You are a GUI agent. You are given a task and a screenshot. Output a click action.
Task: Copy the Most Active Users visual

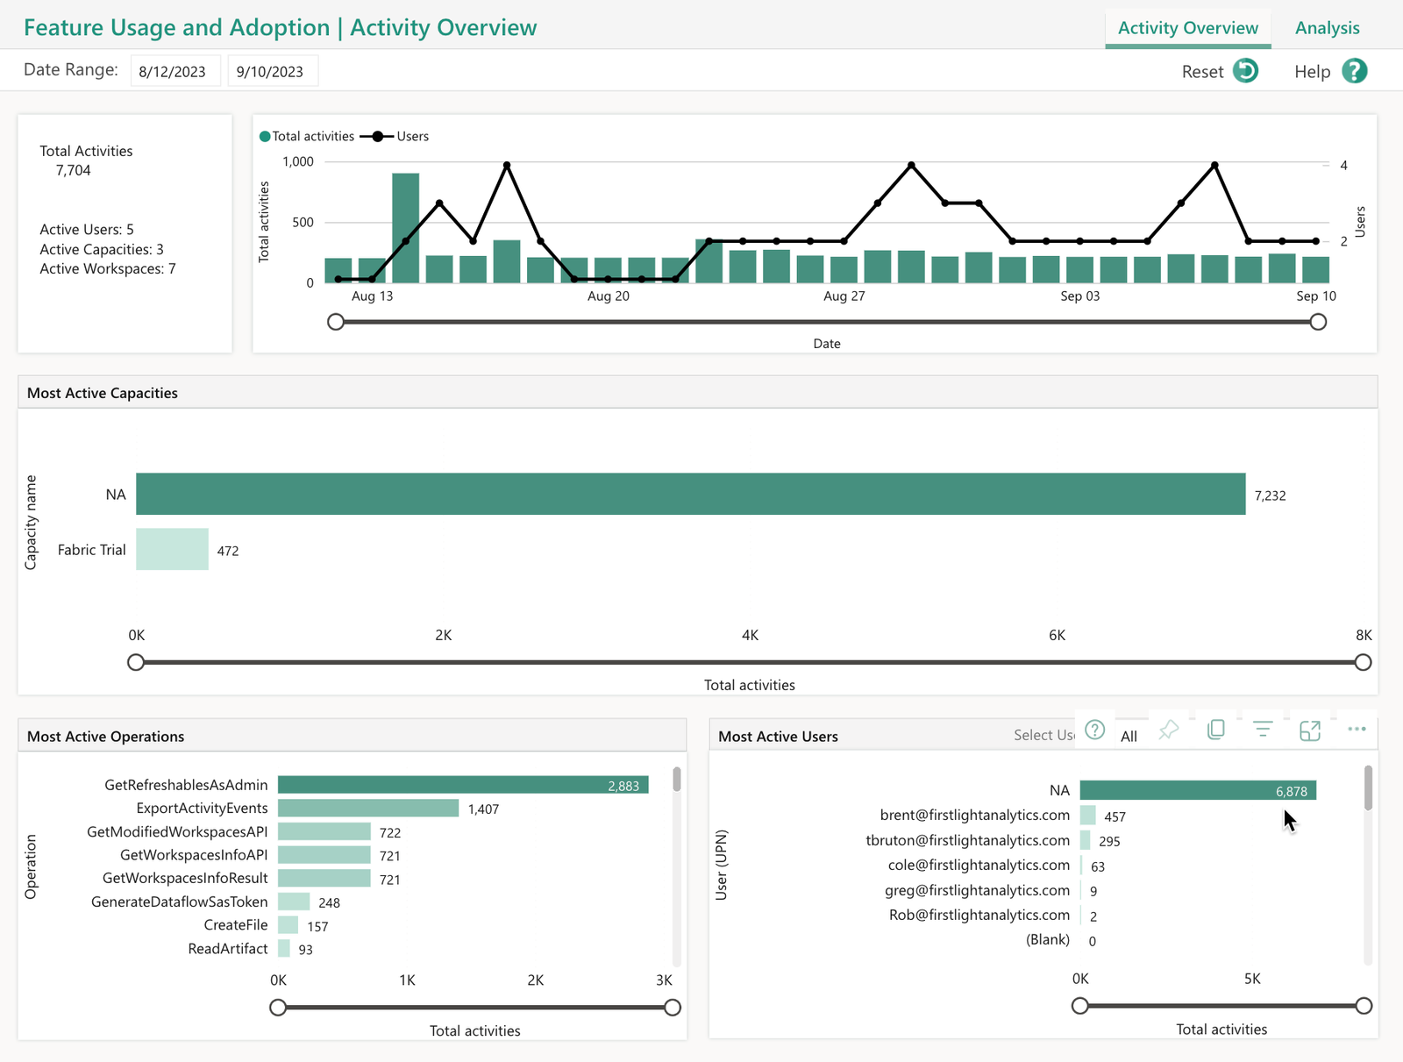1215,730
